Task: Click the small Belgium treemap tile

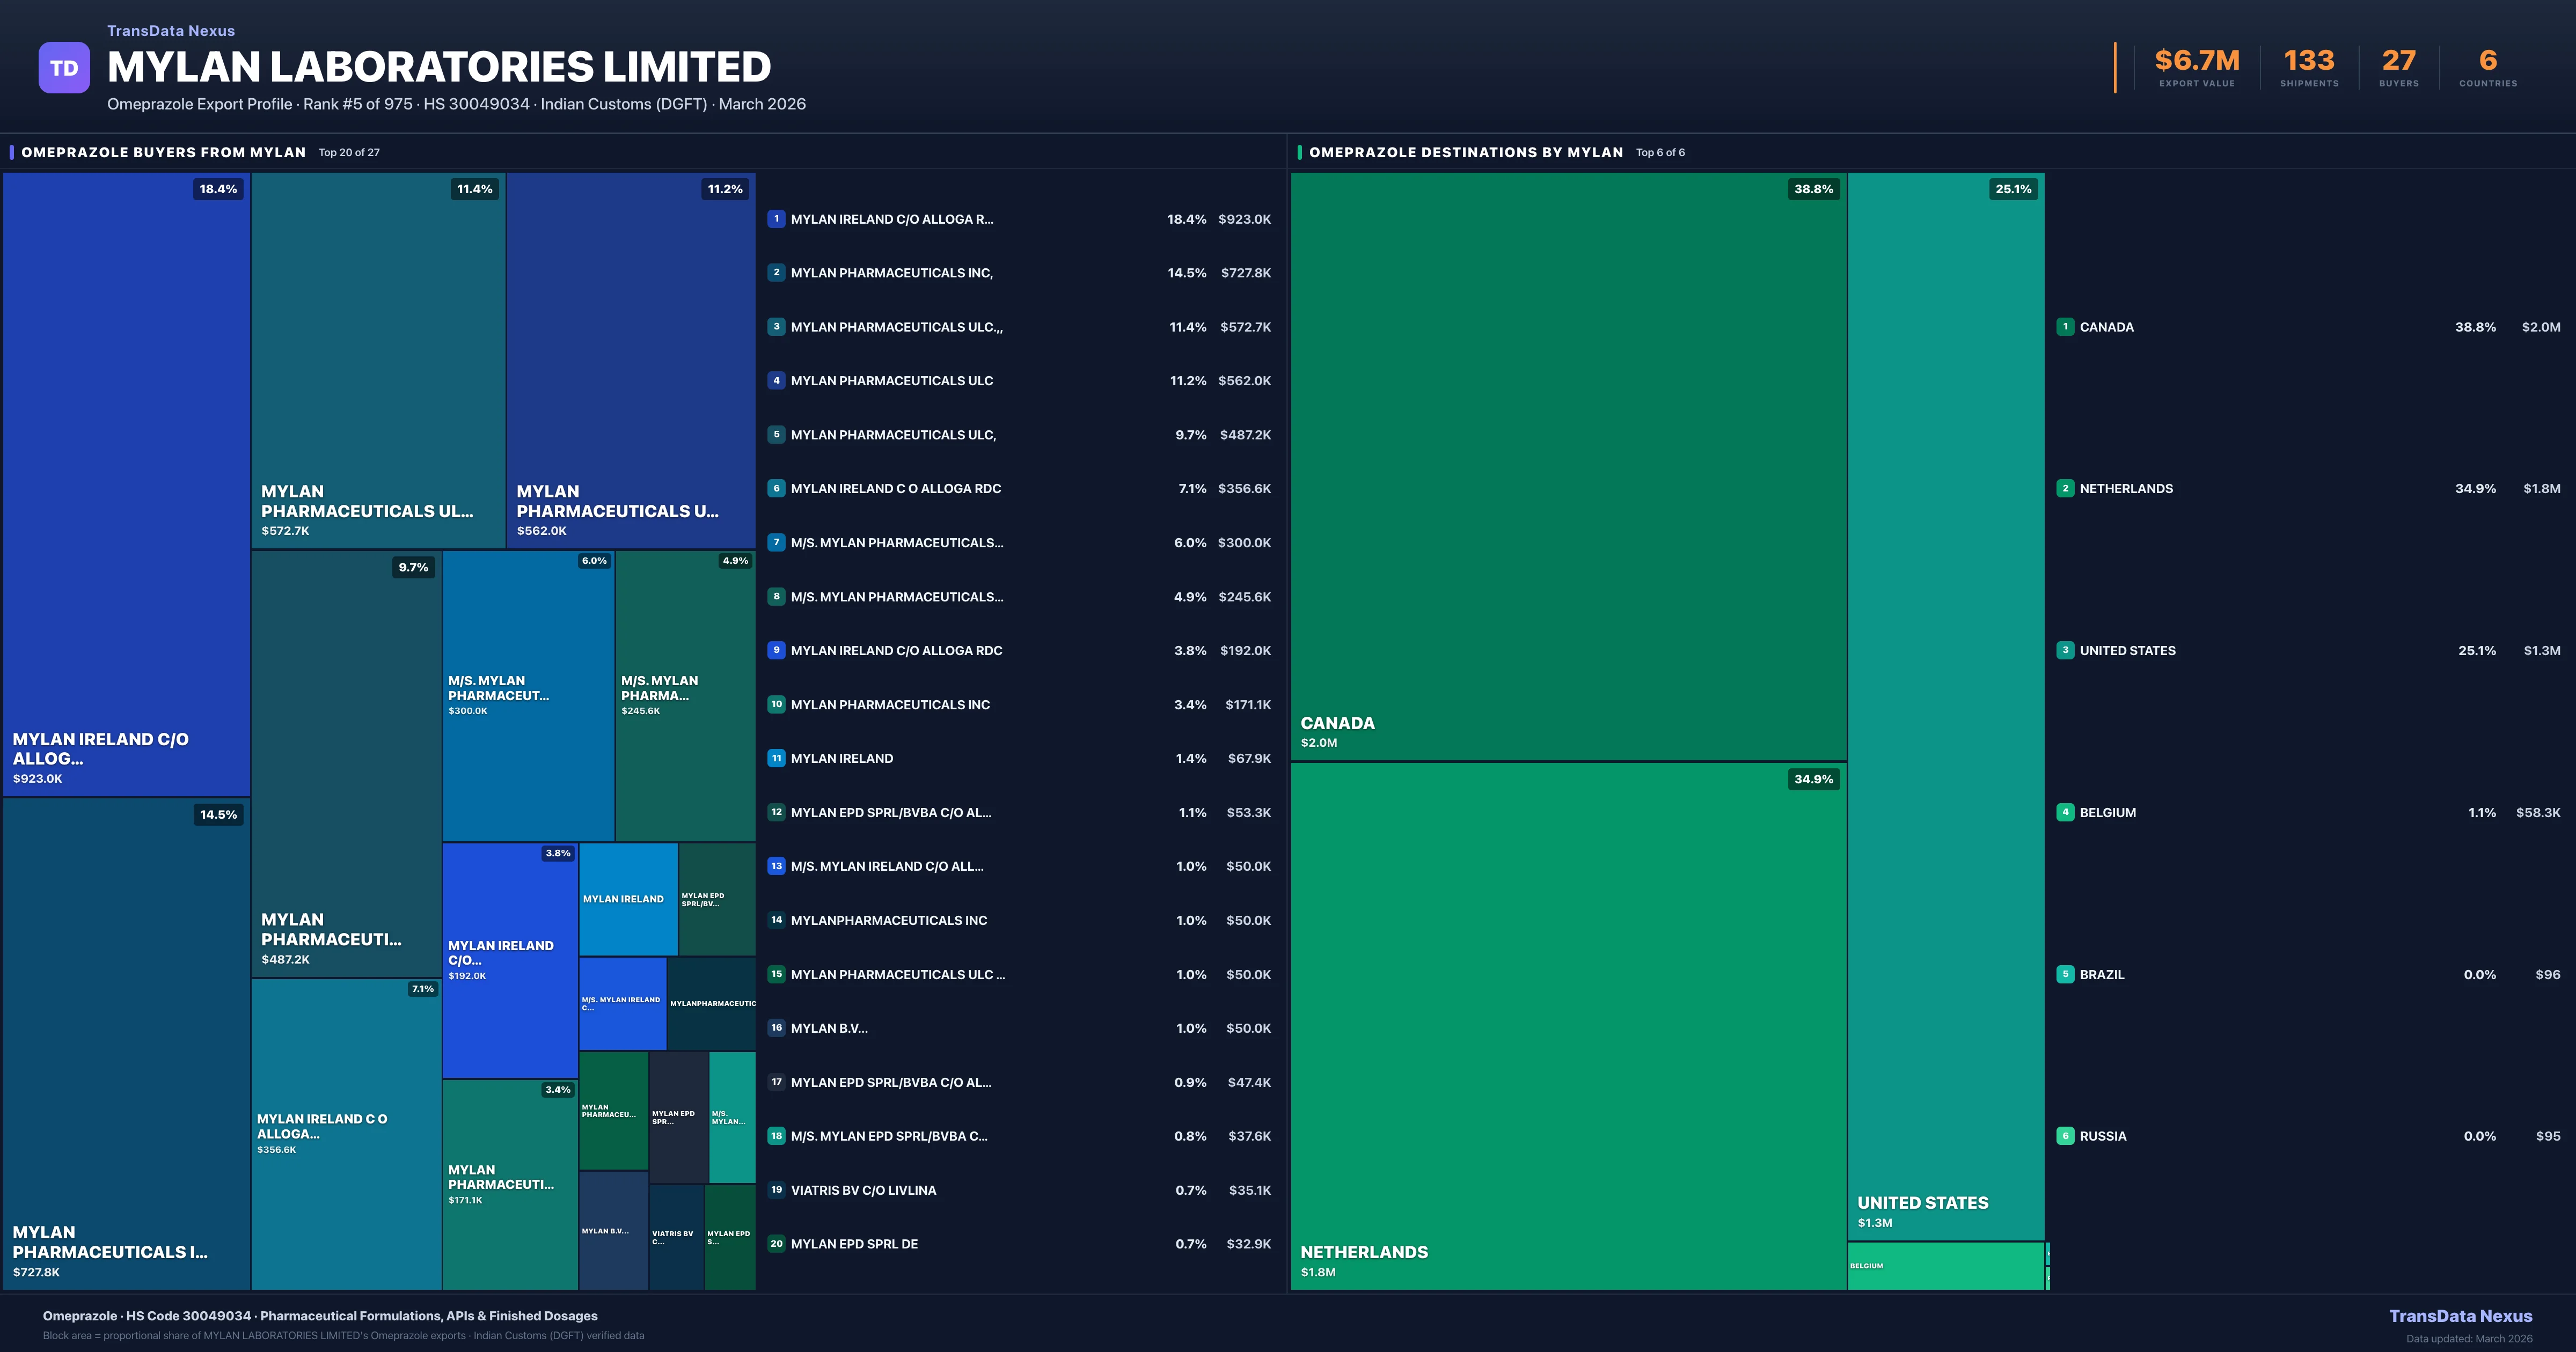Action: 1945,1266
